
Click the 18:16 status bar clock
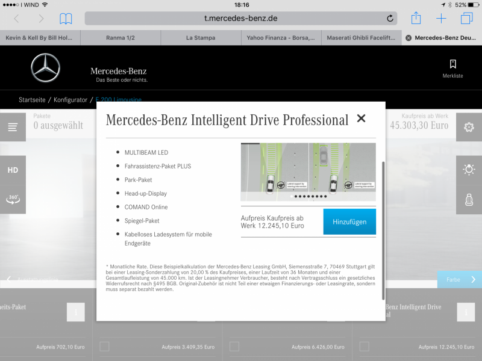(242, 5)
